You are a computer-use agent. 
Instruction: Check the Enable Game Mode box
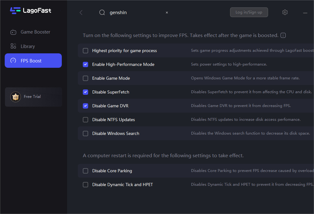85,78
